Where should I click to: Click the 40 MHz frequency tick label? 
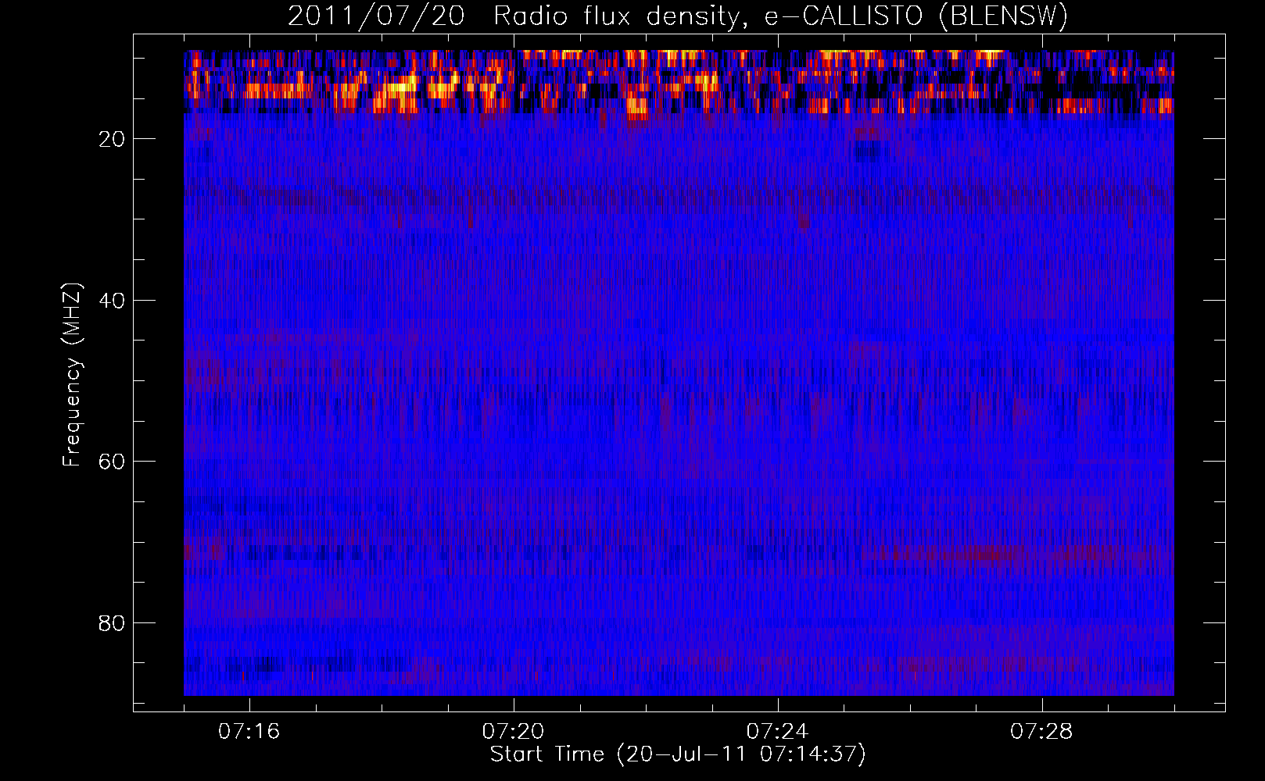(x=112, y=301)
